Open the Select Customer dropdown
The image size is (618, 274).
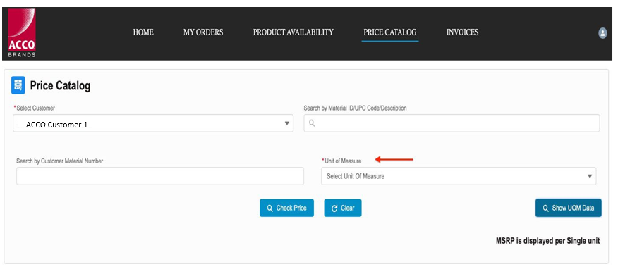tap(153, 123)
